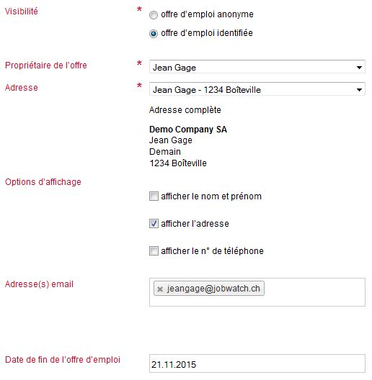Click the required asterisk beside Visibilité
372x380 pixels.
[139, 9]
